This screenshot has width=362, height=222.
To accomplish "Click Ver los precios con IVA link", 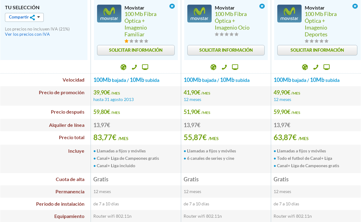I will [27, 34].
